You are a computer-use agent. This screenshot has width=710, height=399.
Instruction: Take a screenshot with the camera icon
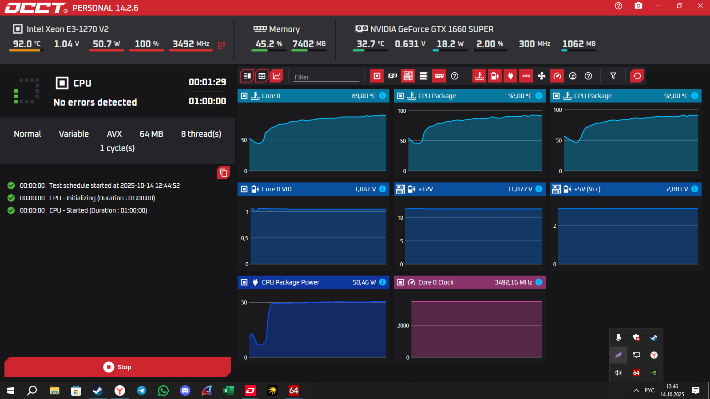point(639,6)
